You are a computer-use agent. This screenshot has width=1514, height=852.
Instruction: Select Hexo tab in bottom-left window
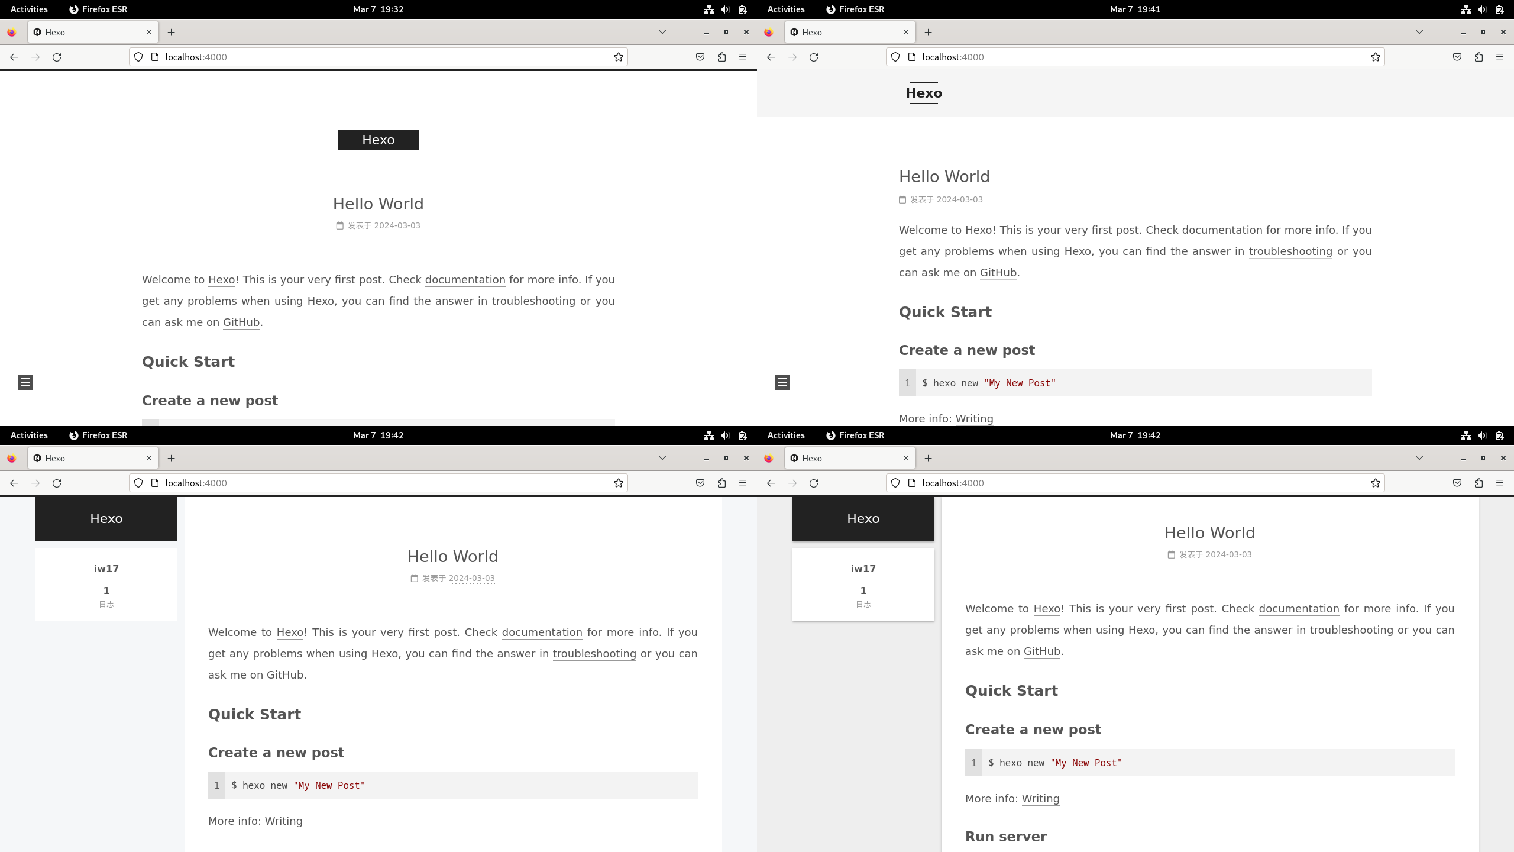coord(93,458)
